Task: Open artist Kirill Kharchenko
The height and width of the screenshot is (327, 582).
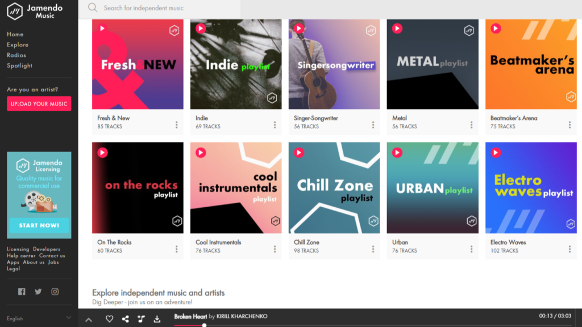Action: [242, 316]
